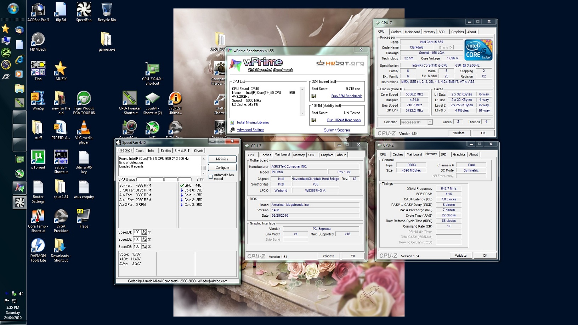Image resolution: width=578 pixels, height=325 pixels.
Task: Click the save icon beside Run 1024M Benchmark
Action: pos(313,120)
